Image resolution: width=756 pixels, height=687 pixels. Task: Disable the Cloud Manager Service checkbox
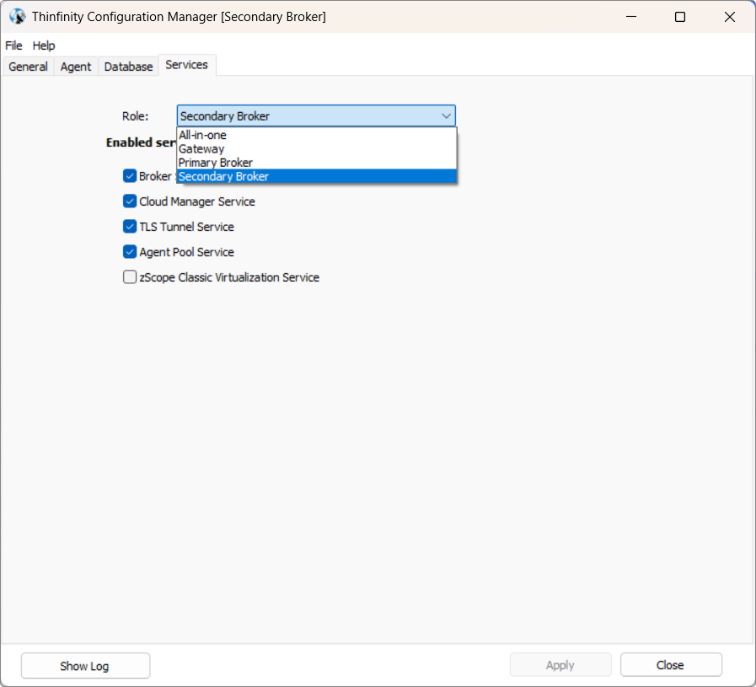pyautogui.click(x=130, y=201)
